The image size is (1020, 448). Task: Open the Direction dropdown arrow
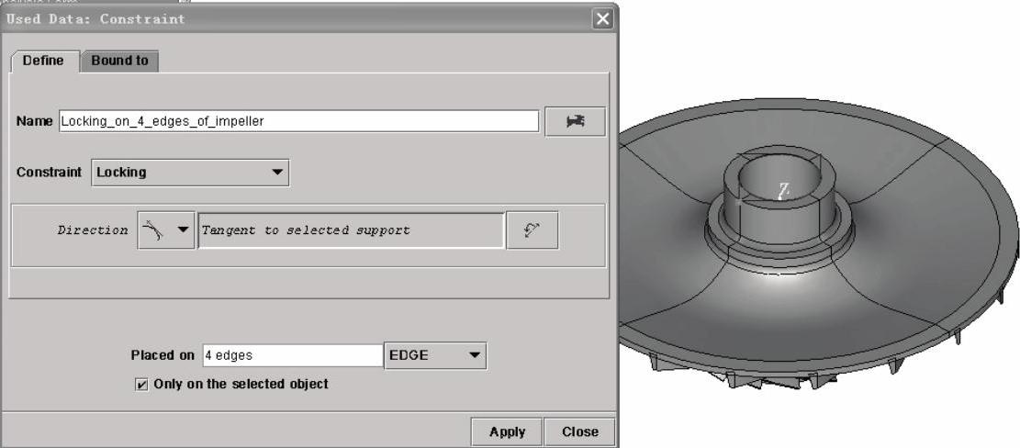pos(181,230)
